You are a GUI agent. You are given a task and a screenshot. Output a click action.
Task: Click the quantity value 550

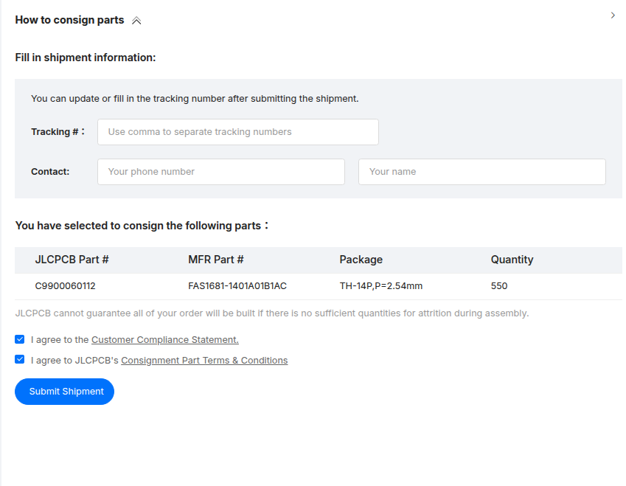(499, 286)
